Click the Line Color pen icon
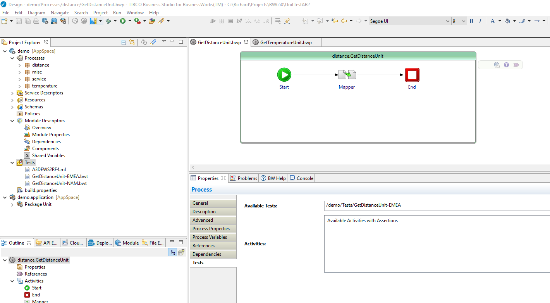 [x=522, y=21]
